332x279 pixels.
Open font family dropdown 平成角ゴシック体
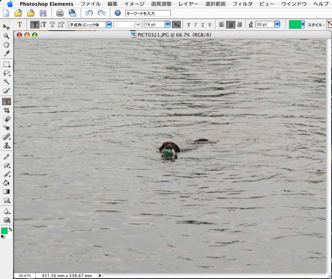[x=109, y=25]
